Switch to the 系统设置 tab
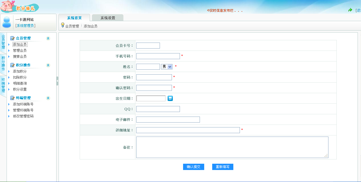The height and width of the screenshot is (182, 361). [108, 18]
